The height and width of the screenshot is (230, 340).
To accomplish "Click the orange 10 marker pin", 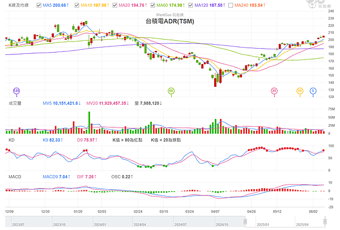I will (300, 91).
